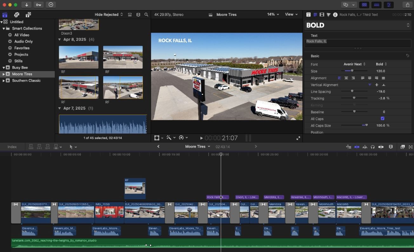Screen dimensions: 414x252
Task: Uncheck the All Caps checkbox
Action: click(383, 119)
